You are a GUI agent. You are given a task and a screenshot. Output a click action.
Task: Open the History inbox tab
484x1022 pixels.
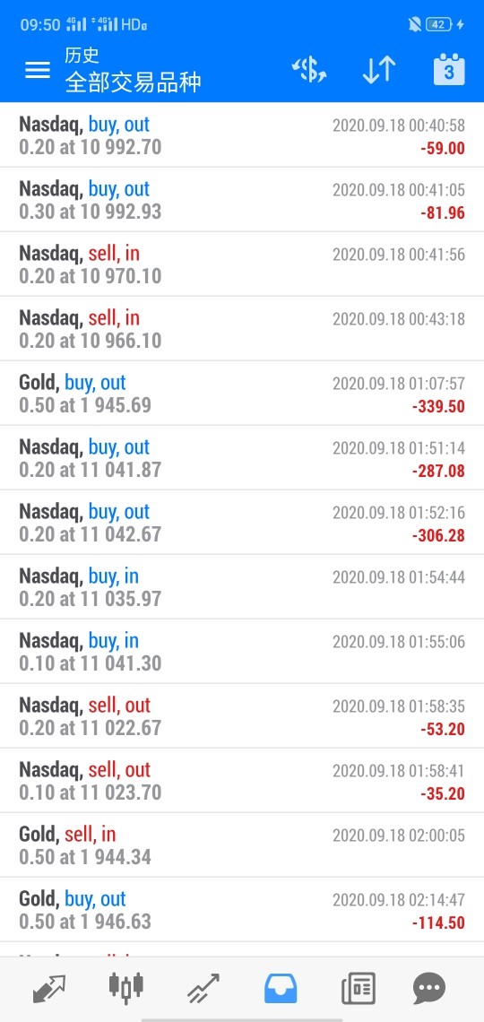281,988
